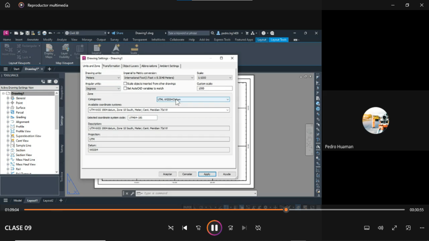Open the Ambient Settings tab

pyautogui.click(x=169, y=66)
